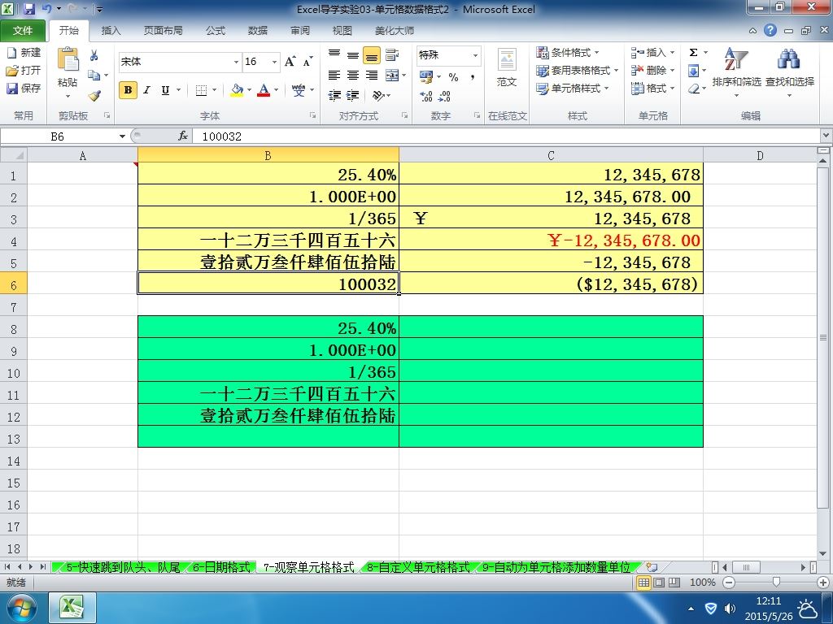
Task: Open 条件格式 conditional formatting dropdown
Action: point(567,52)
